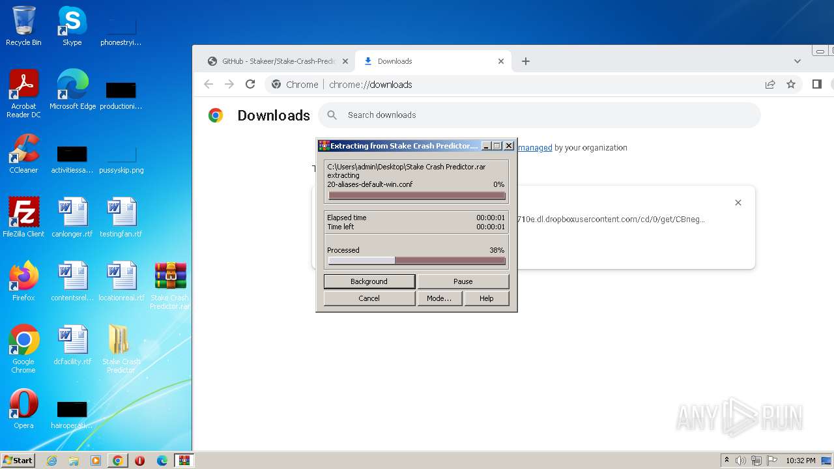Screen dimensions: 834x469
Task: Close the Downloads tab
Action: pyautogui.click(x=501, y=61)
